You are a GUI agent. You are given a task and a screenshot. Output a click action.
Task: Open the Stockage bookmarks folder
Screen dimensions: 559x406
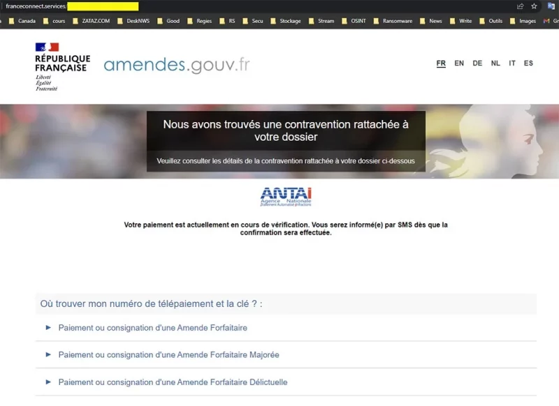(286, 21)
